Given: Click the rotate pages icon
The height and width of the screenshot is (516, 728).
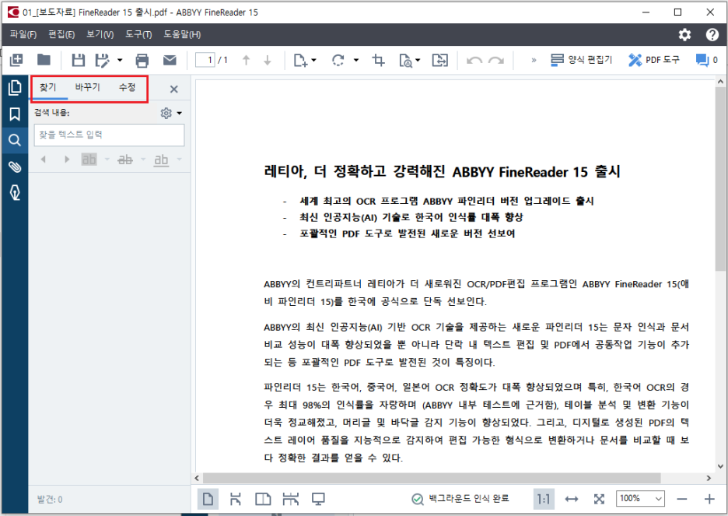Looking at the screenshot, I should tap(338, 60).
